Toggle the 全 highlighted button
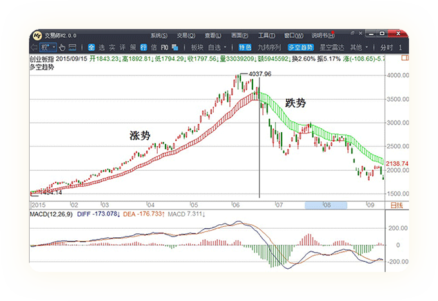This screenshot has width=438, height=301. [x=91, y=47]
